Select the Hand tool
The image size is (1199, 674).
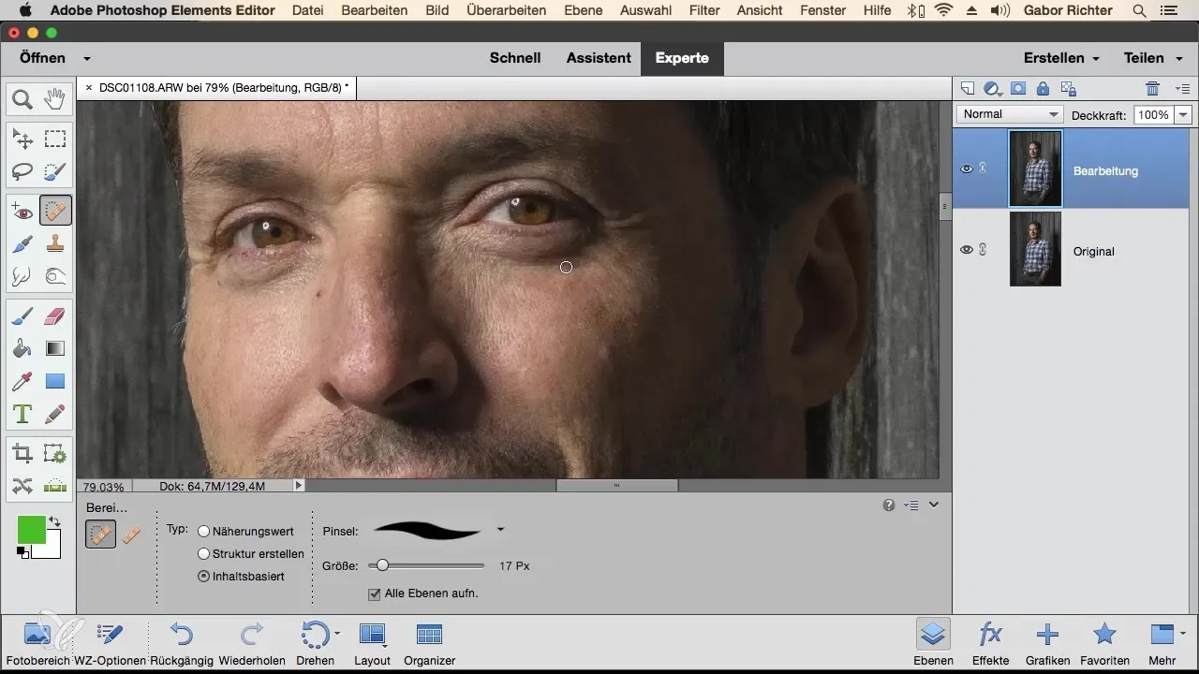55,98
